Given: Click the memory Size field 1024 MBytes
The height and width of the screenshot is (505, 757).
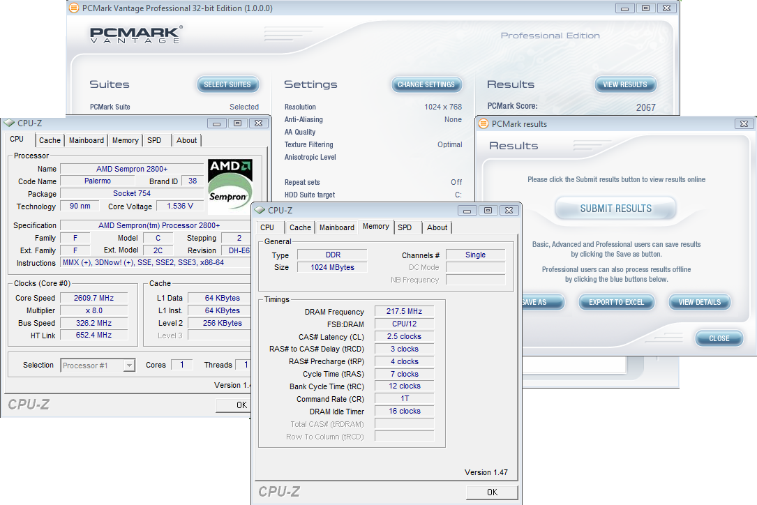Looking at the screenshot, I should [x=332, y=267].
